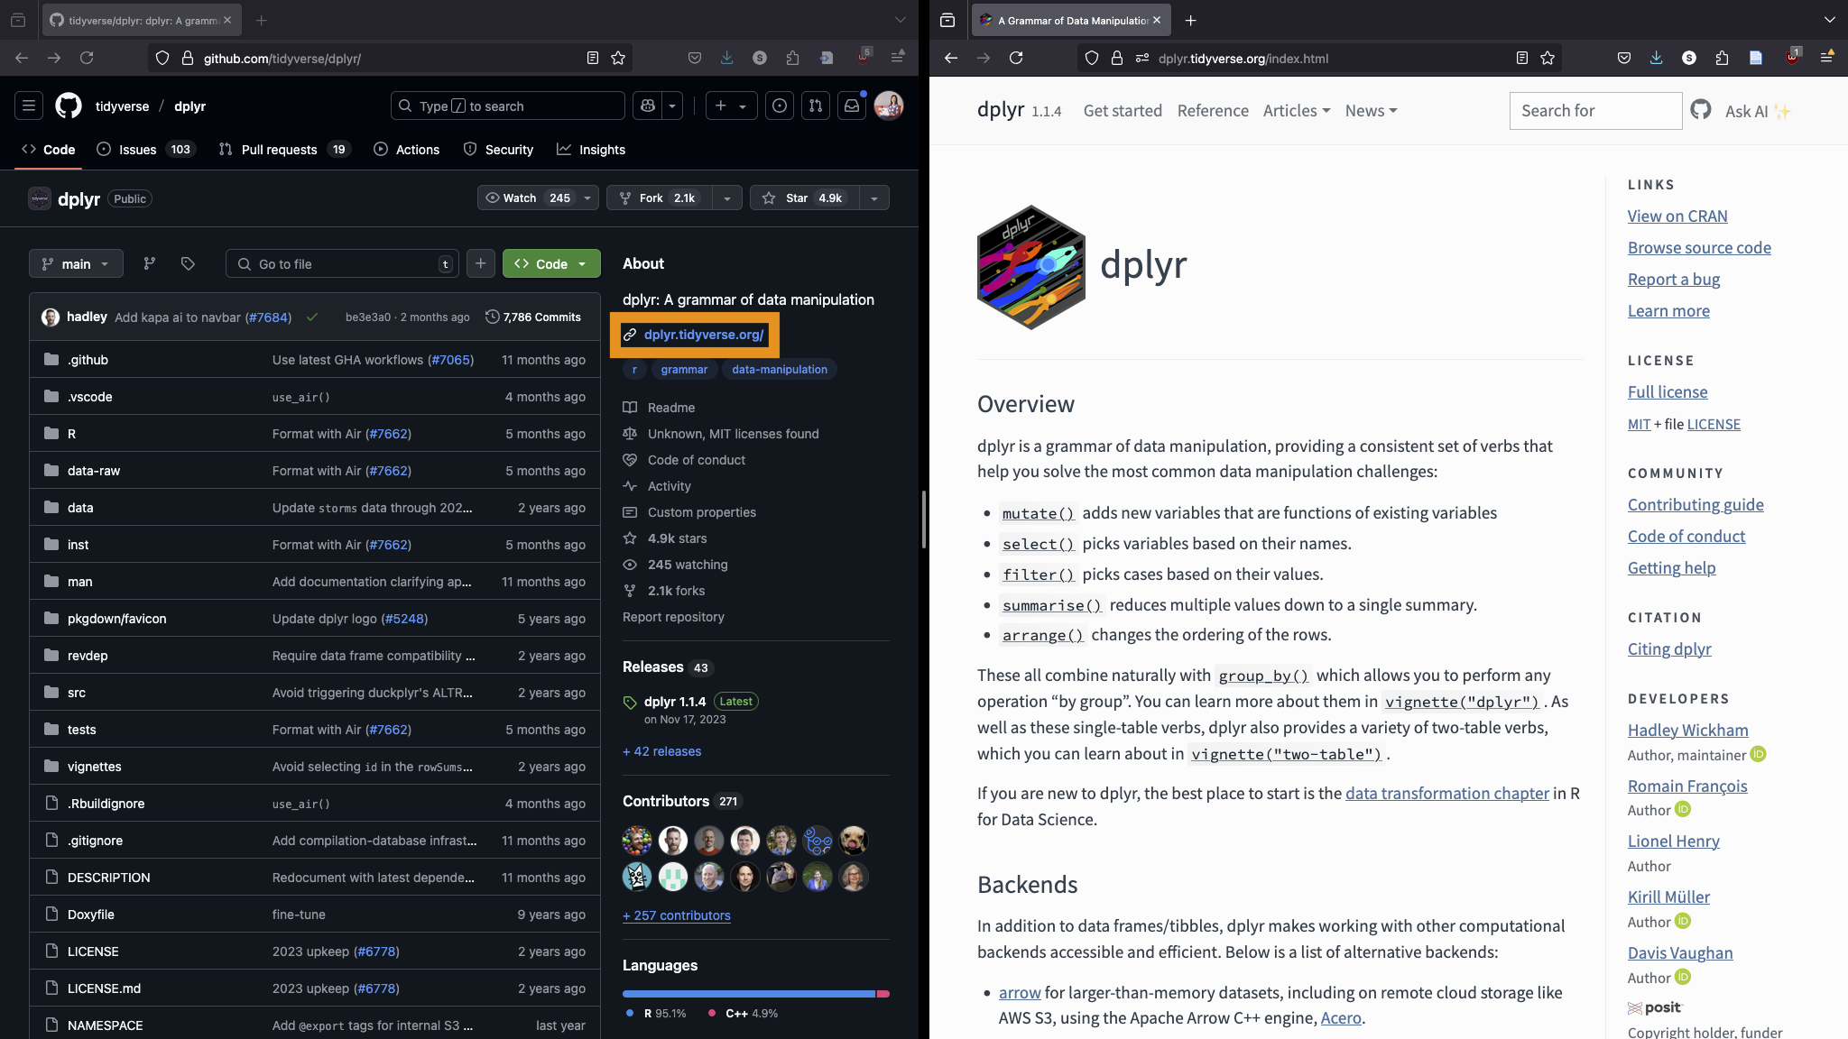Open GitHub hamburger navigation menu
Screen dimensions: 1848x1039
pos(29,106)
